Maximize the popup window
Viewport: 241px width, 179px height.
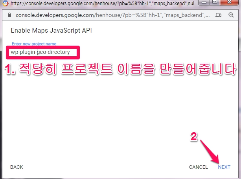tap(215, 2)
